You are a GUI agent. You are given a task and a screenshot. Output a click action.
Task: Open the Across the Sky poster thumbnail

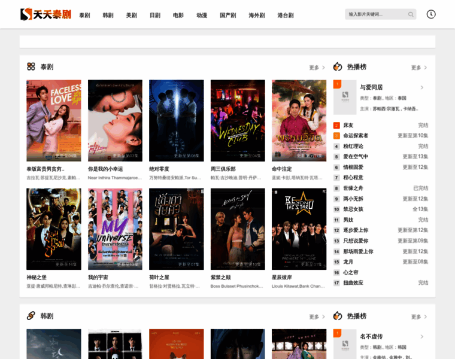(238, 229)
